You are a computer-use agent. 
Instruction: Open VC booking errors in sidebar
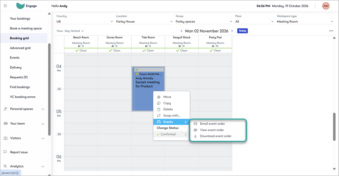[22, 97]
